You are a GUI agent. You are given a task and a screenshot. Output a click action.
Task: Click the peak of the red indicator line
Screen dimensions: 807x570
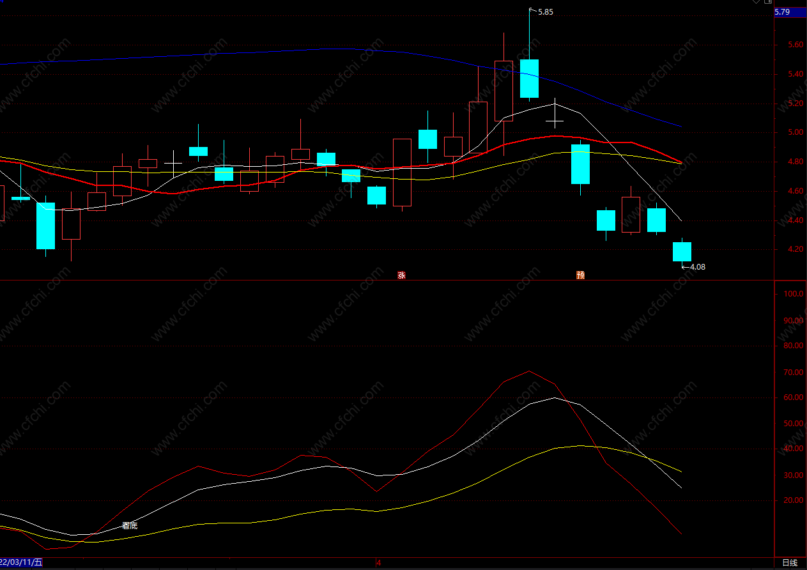[529, 371]
